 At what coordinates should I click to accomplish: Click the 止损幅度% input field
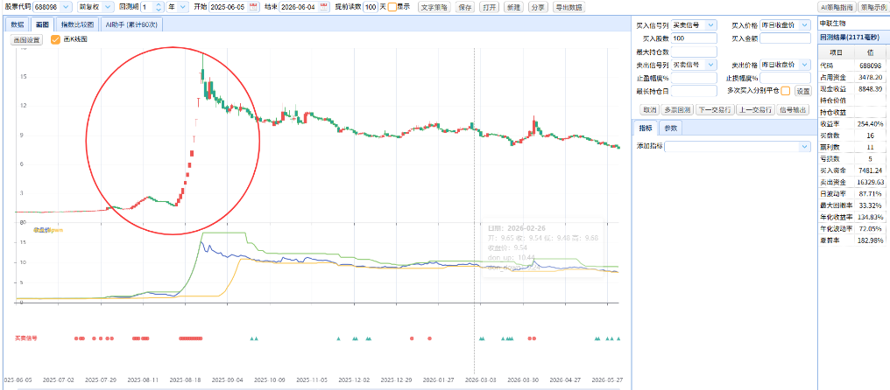point(785,78)
